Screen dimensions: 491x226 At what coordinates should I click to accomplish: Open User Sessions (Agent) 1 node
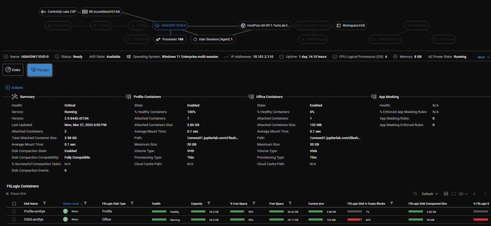click(x=213, y=39)
